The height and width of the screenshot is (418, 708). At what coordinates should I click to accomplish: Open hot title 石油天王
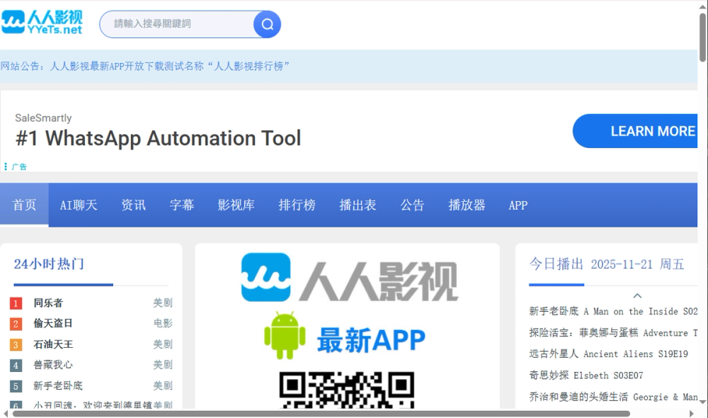[x=53, y=344]
